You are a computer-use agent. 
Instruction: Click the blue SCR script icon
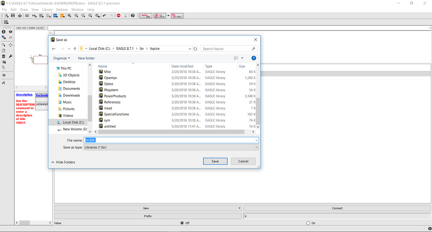point(55,16)
